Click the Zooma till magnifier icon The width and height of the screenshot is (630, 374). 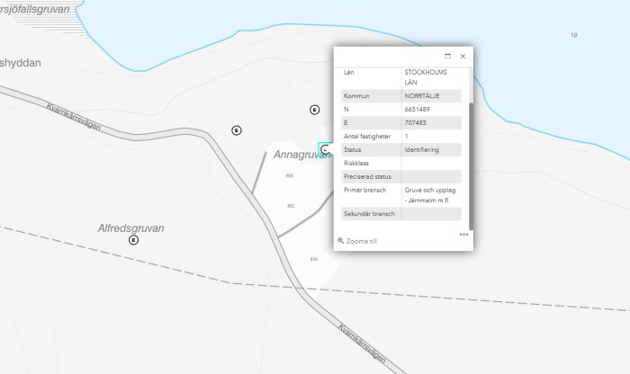tap(341, 241)
